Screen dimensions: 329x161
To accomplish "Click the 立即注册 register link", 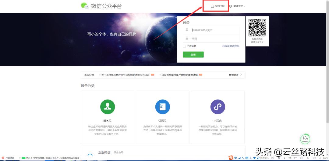I will tap(220, 6).
